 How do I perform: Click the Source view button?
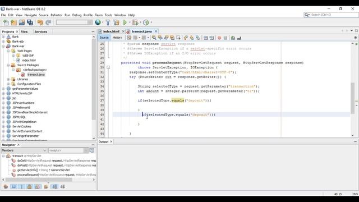[x=104, y=38]
